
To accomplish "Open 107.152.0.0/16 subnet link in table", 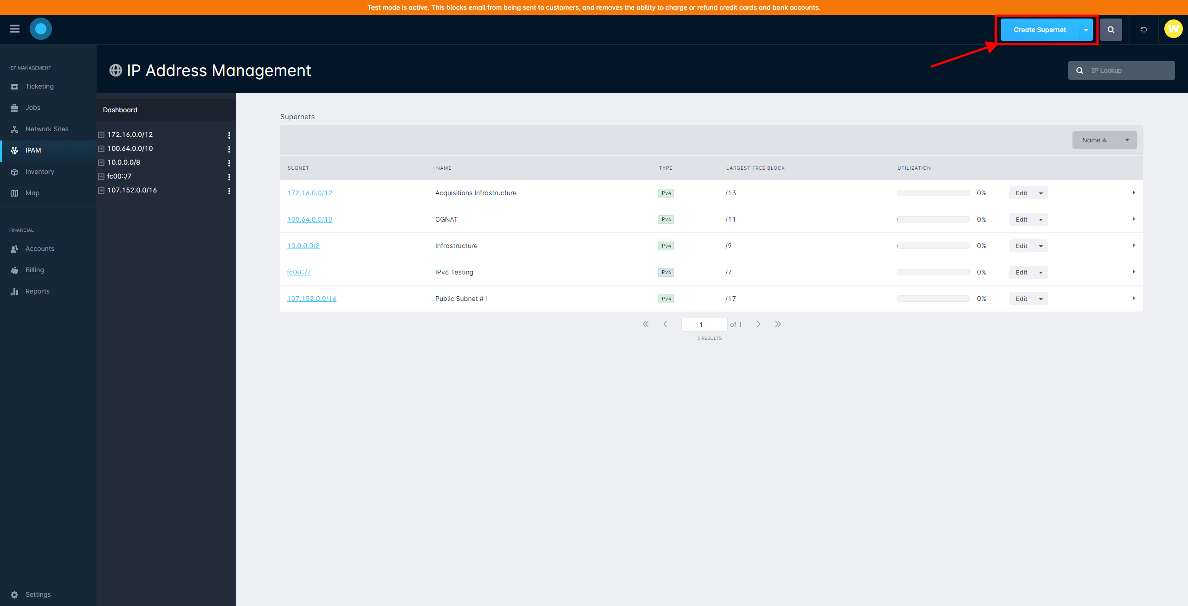I will [311, 299].
